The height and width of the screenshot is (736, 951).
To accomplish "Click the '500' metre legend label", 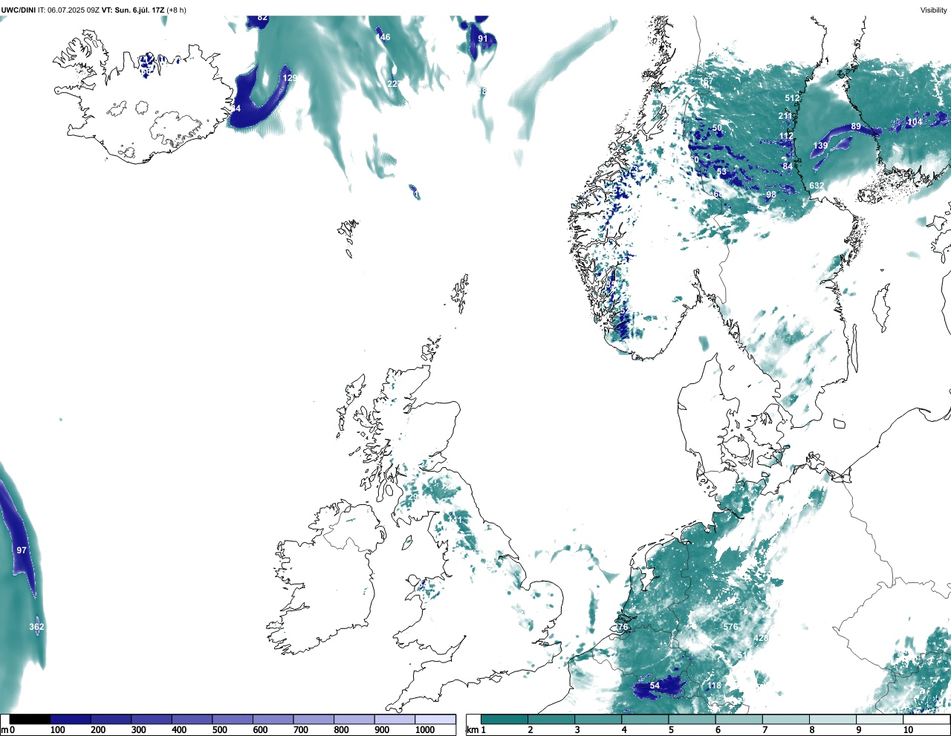I will pyautogui.click(x=220, y=730).
